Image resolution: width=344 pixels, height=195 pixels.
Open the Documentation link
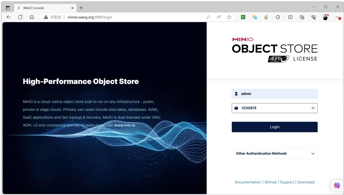248,182
